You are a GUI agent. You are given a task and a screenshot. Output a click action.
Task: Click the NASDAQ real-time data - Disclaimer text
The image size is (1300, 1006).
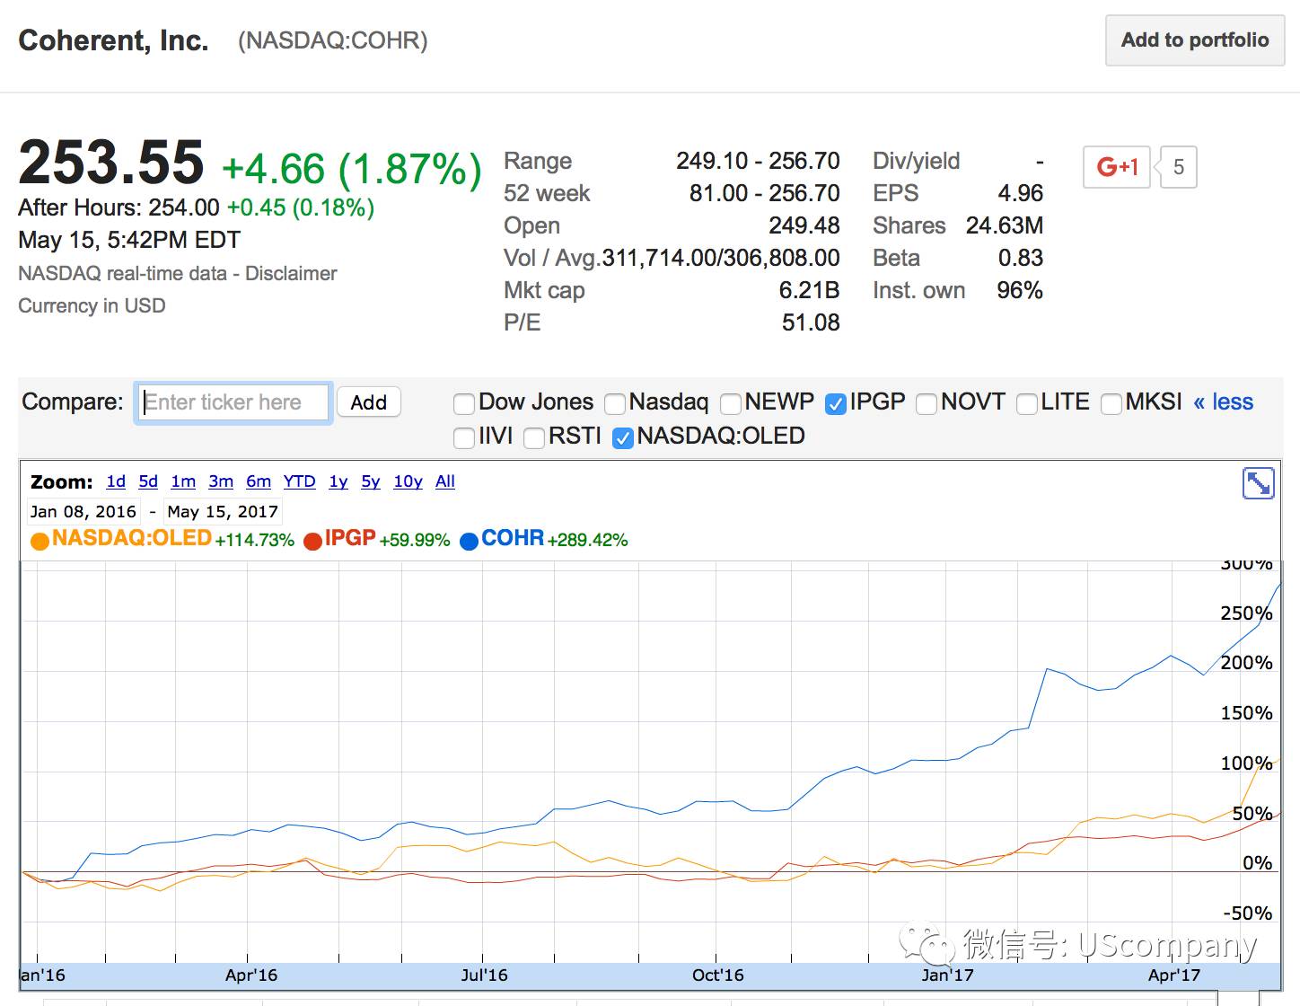coord(178,274)
